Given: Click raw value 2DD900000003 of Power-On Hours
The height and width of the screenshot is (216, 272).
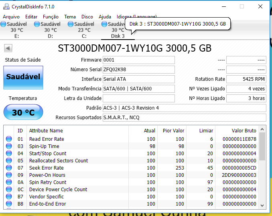Looking at the screenshot, I should (x=239, y=175).
